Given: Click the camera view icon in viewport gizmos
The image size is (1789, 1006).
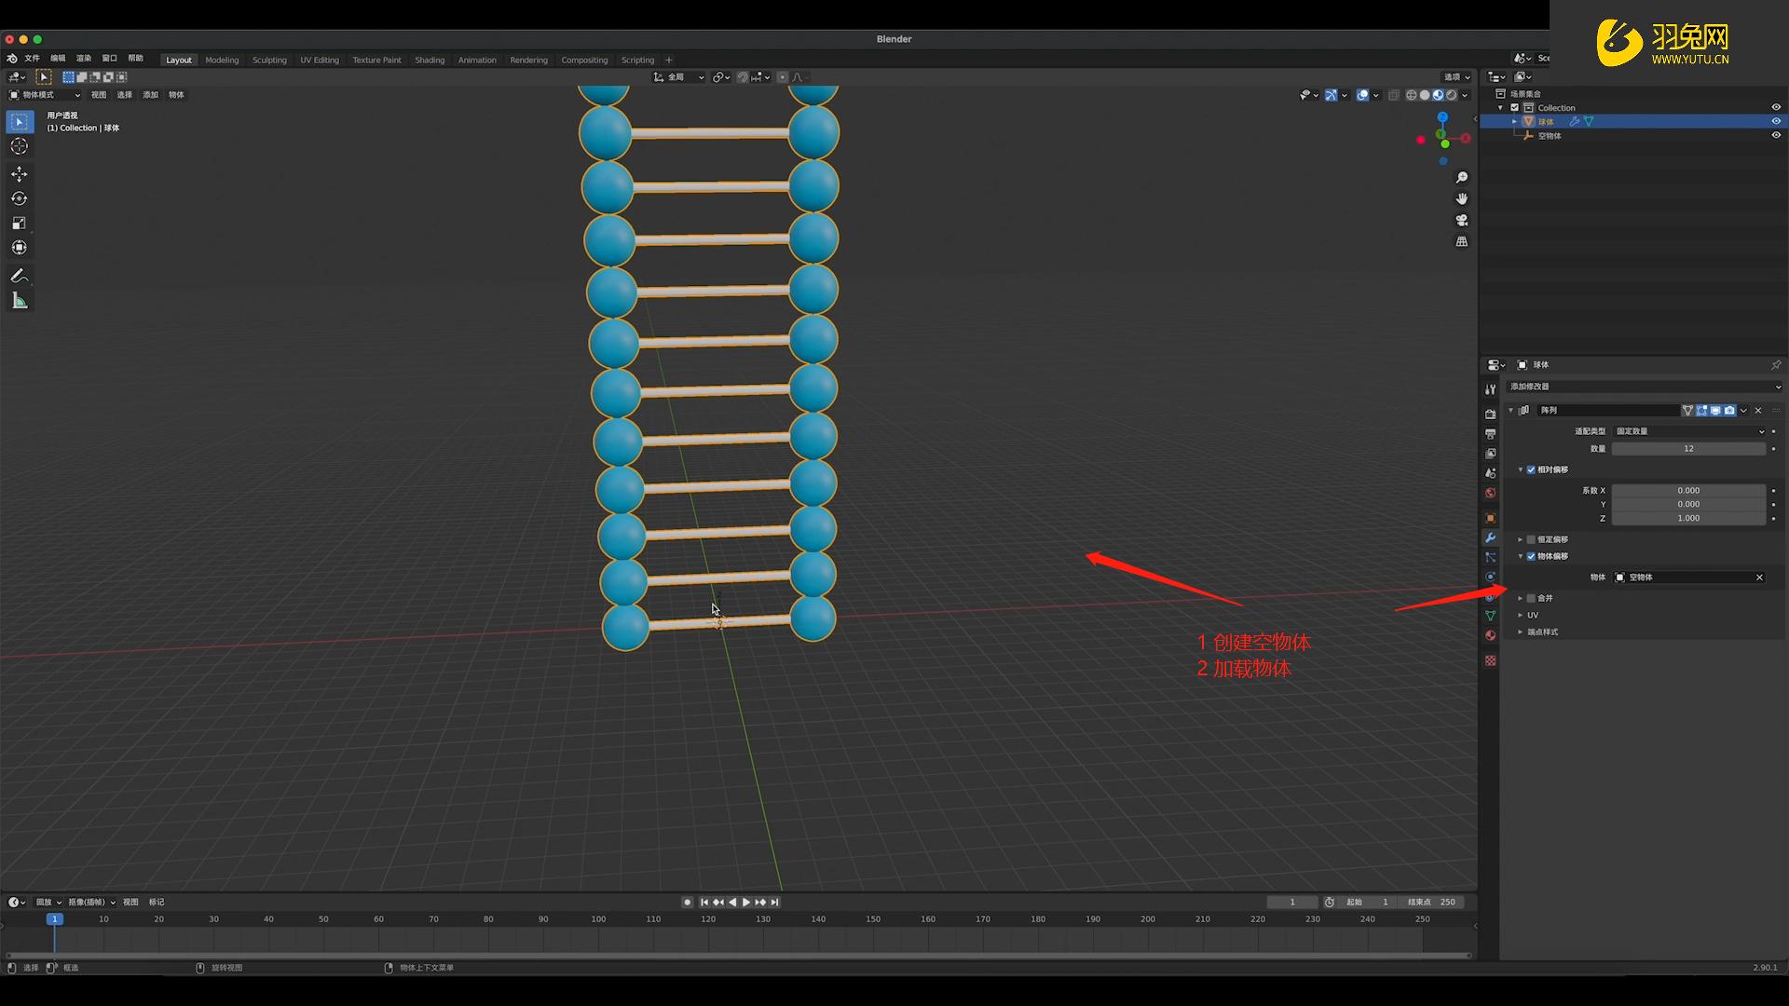Looking at the screenshot, I should (x=1461, y=221).
